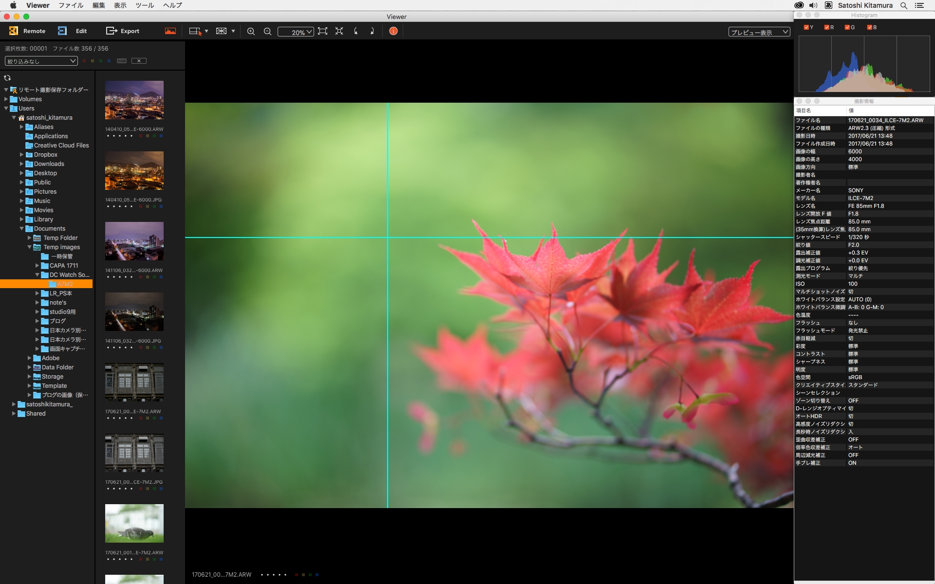
Task: Click the zoom out magnifier icon
Action: point(267,31)
